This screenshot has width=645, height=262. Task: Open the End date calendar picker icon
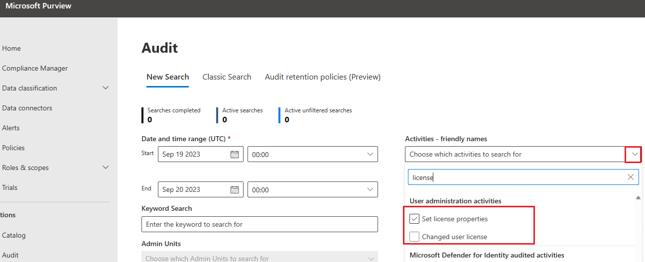coord(235,189)
